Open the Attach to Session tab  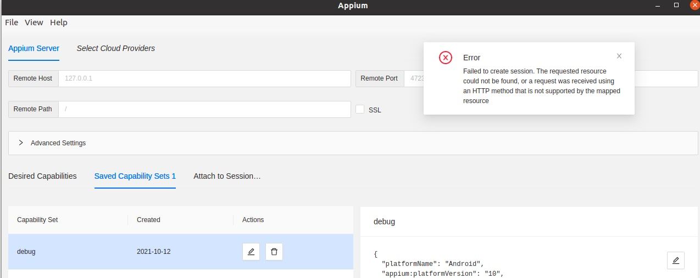coord(227,176)
